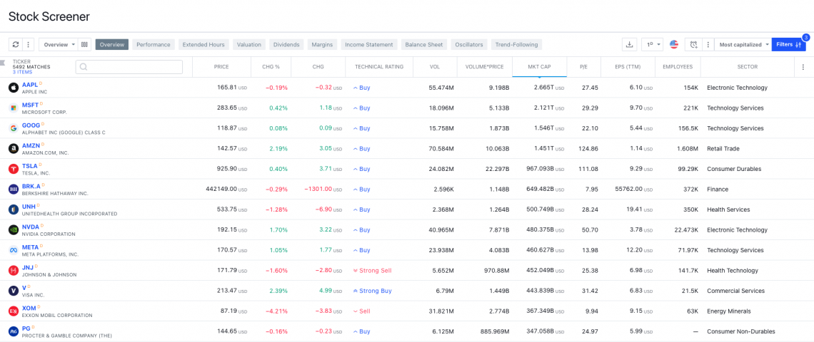Open the Most capitalized screen dropdown

click(x=744, y=44)
